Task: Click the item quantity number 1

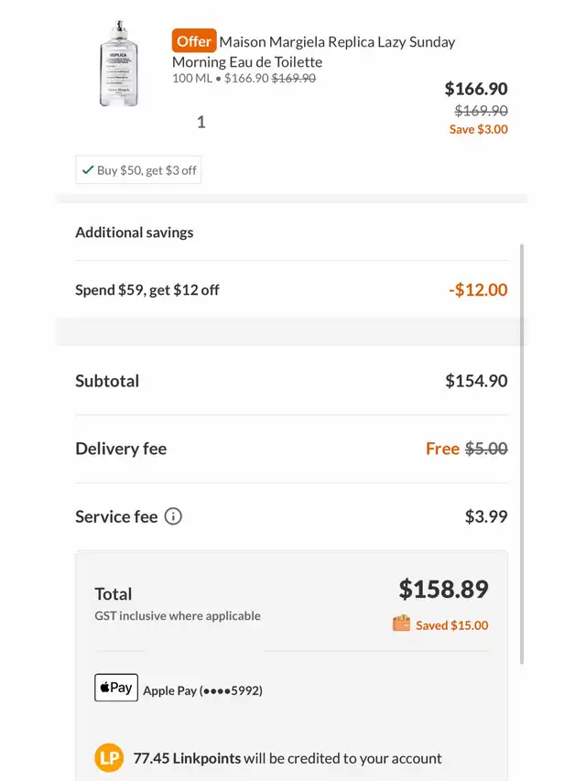Action: [201, 122]
